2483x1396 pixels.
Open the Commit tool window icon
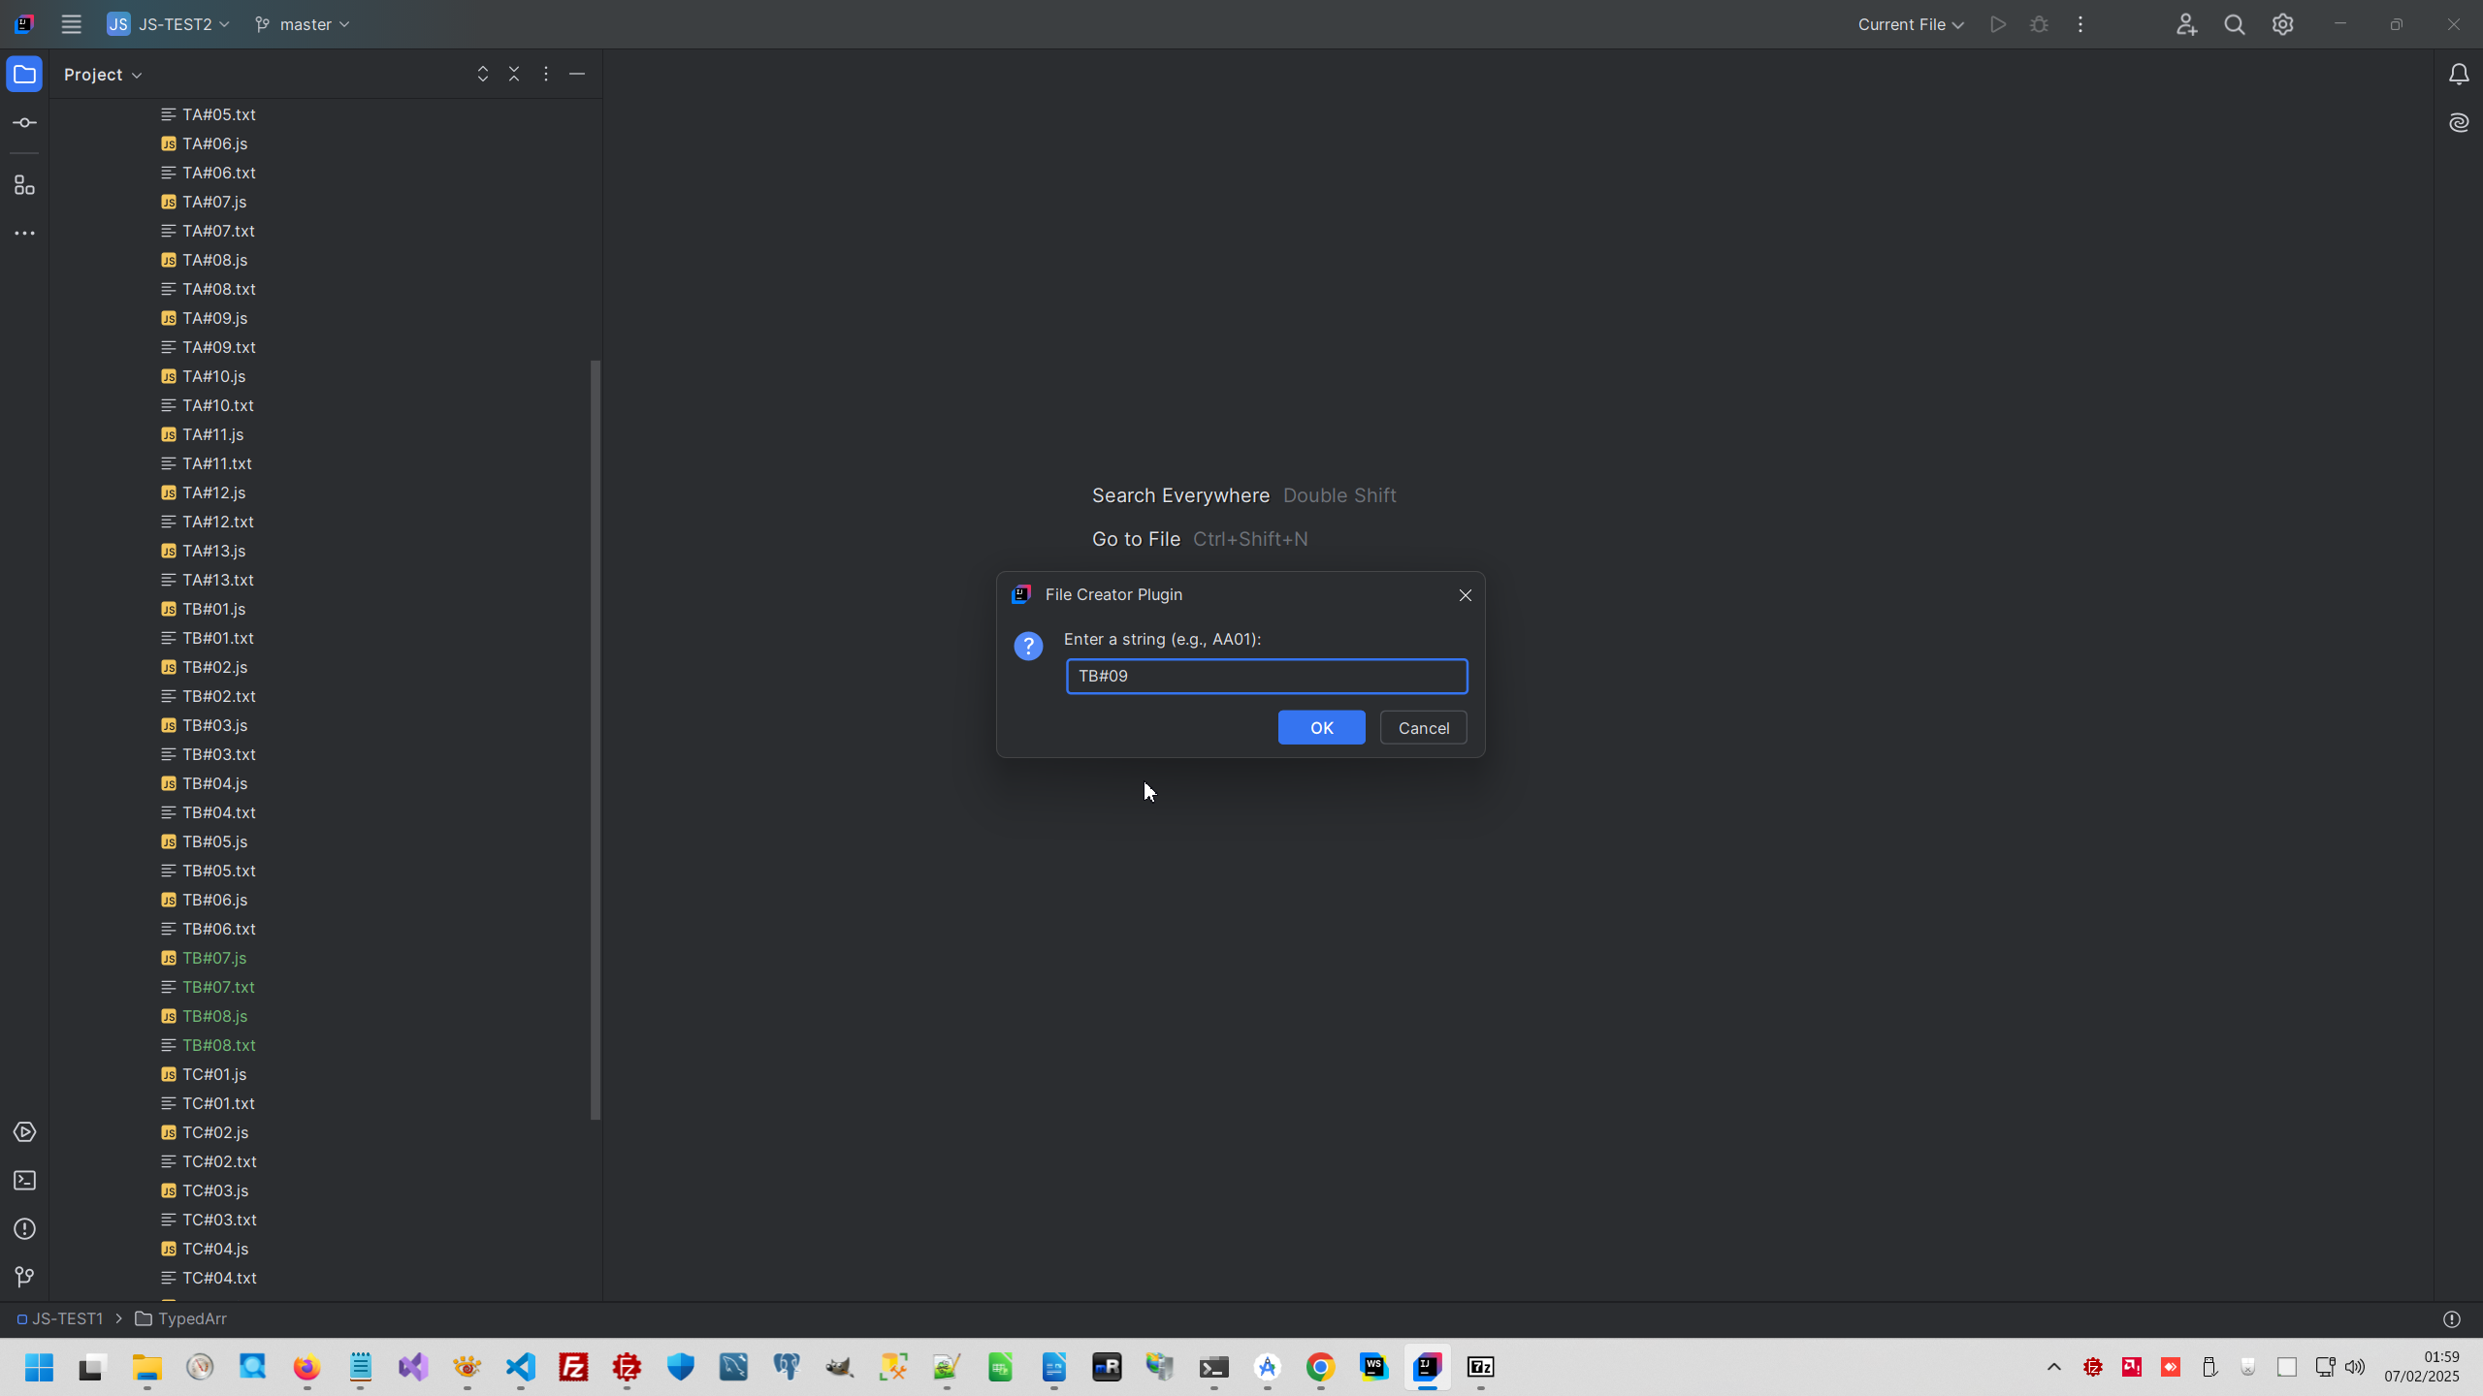coord(25,123)
